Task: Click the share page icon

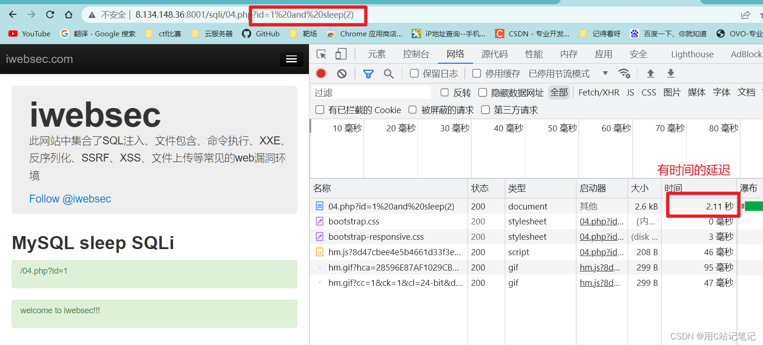Action: pyautogui.click(x=745, y=15)
